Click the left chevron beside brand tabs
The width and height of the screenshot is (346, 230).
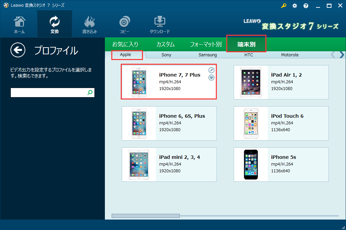pos(334,55)
